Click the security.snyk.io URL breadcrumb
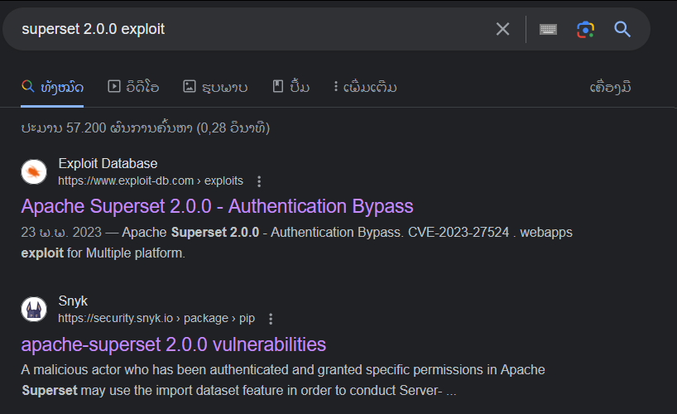Screen dimensions: 677x414 (x=156, y=318)
